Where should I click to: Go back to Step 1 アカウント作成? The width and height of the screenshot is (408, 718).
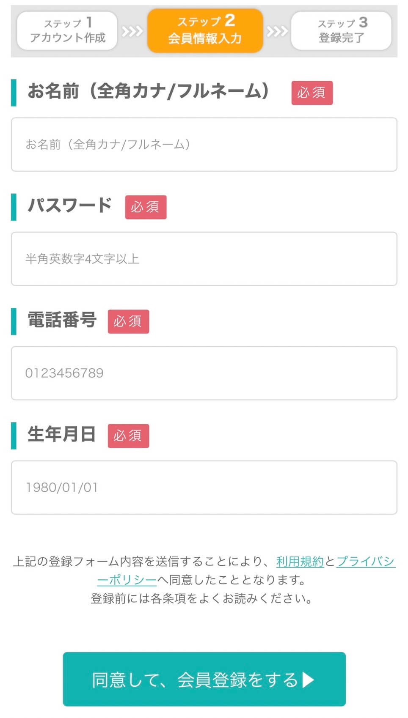pyautogui.click(x=67, y=30)
